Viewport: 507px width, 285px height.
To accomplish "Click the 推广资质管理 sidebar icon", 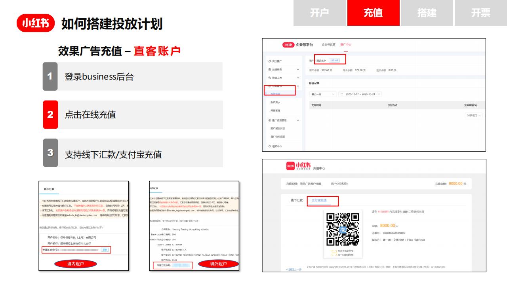I will click(270, 120).
